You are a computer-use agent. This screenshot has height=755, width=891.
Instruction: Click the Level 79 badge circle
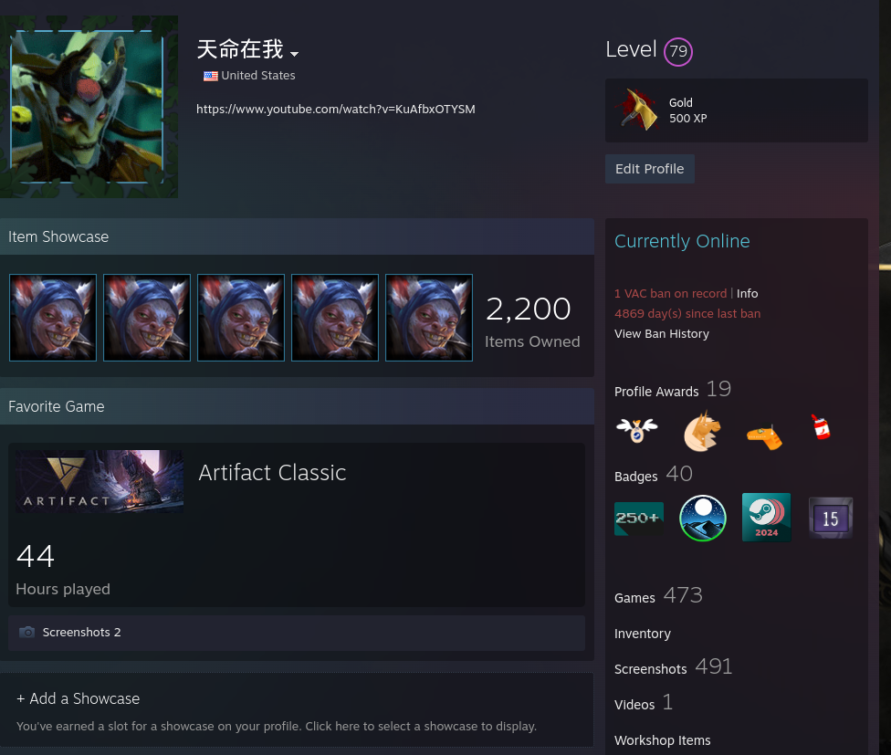(x=678, y=52)
